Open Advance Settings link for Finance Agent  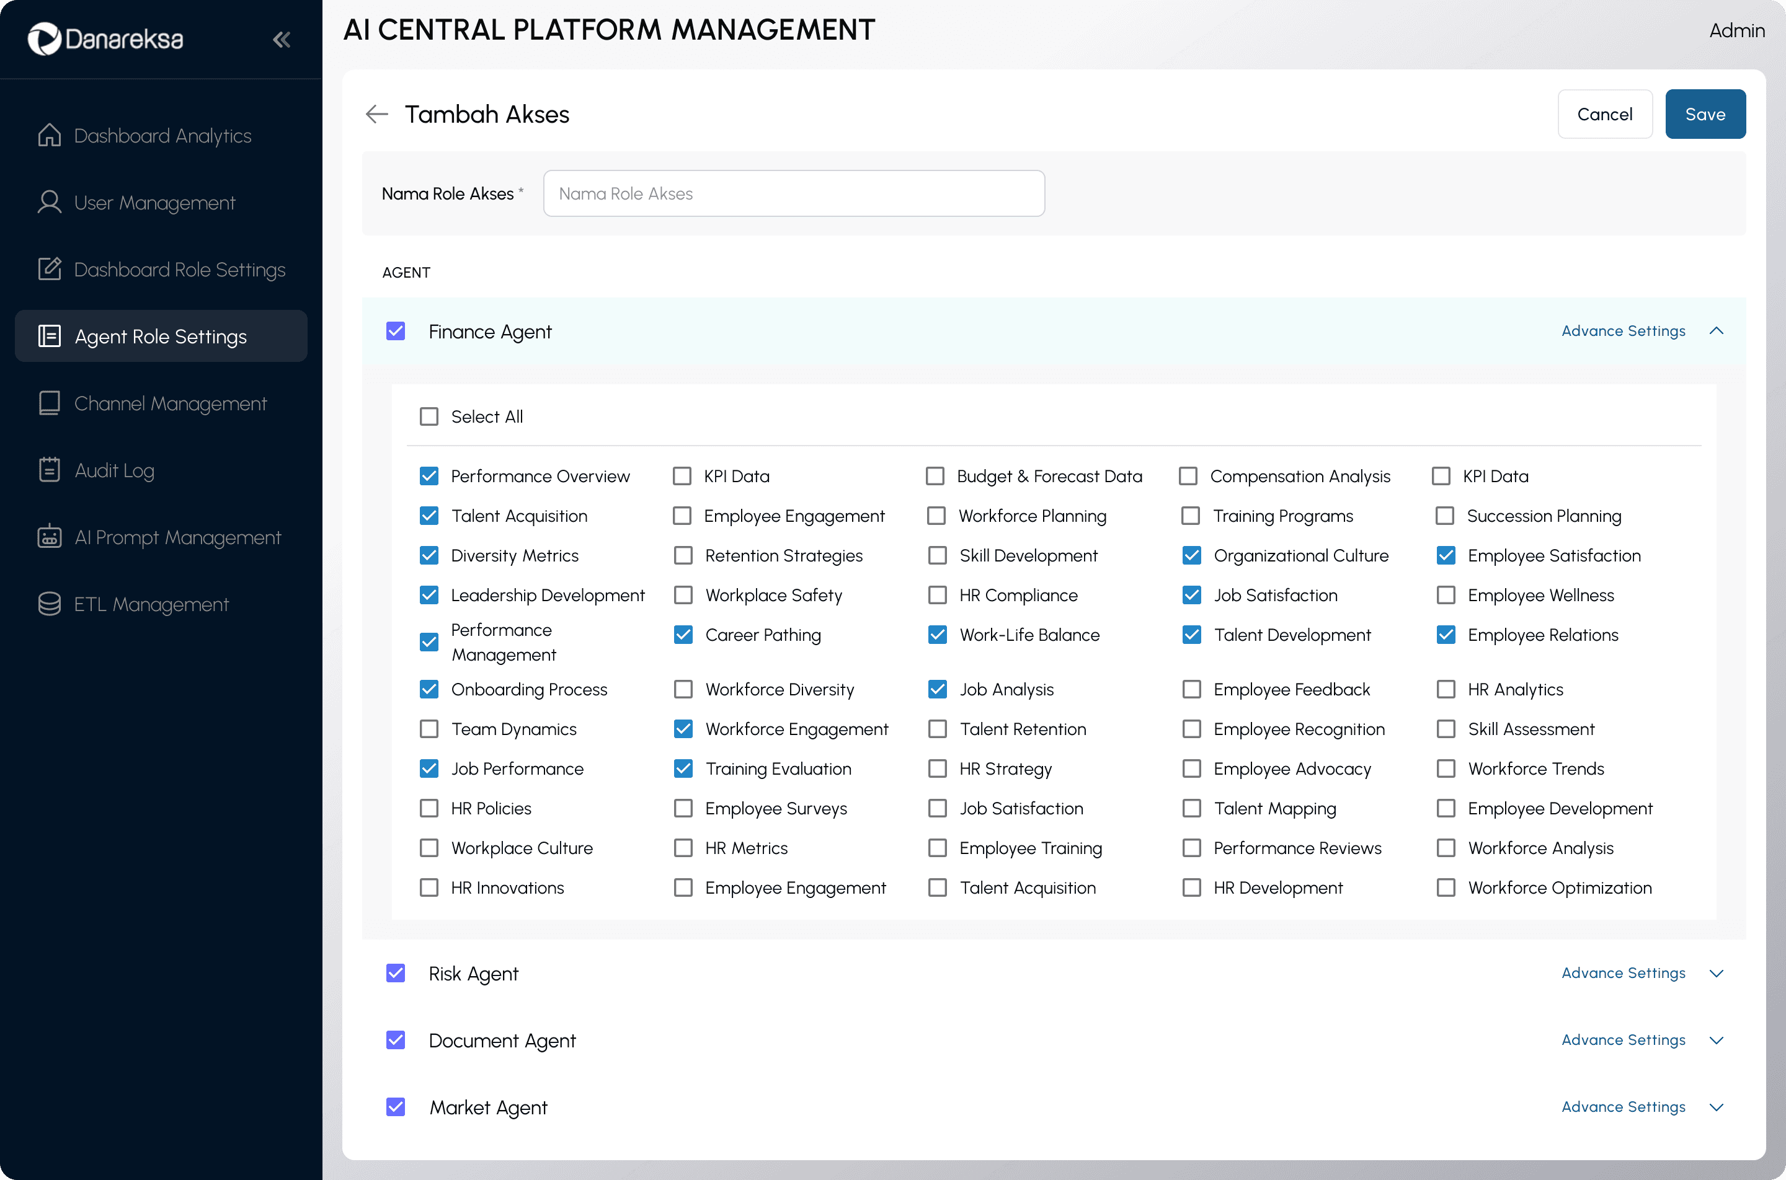(1624, 331)
